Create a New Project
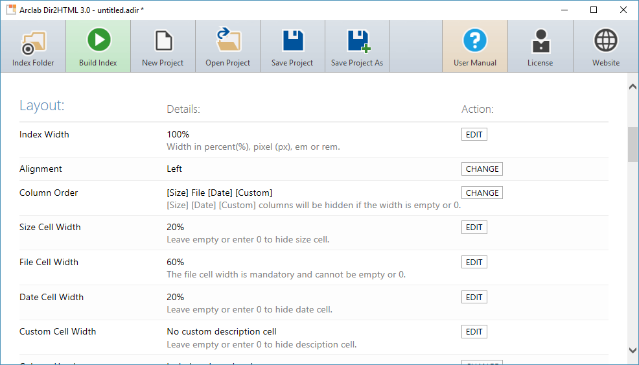The height and width of the screenshot is (365, 639). 163,41
